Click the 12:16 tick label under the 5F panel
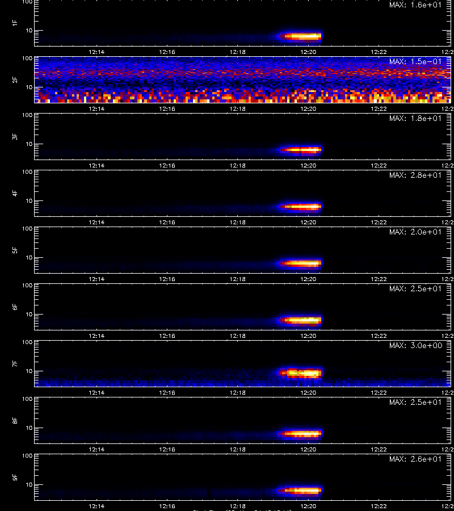This screenshot has height=511, width=454. tap(167, 279)
